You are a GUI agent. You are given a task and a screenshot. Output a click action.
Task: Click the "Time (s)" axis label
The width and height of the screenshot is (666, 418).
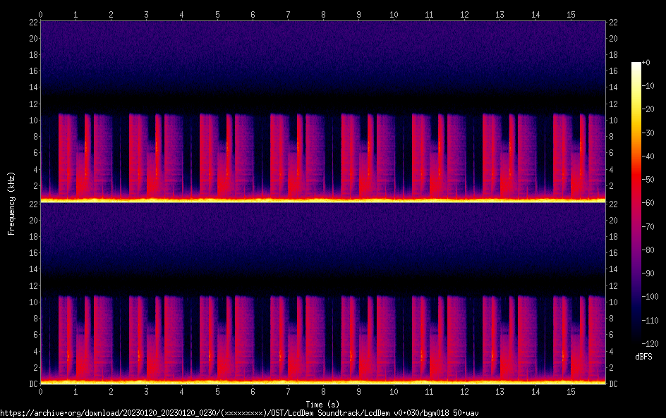[x=323, y=404]
